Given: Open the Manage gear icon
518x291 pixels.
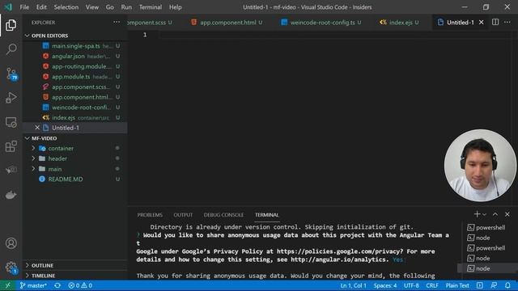Looking at the screenshot, I should click(11, 267).
